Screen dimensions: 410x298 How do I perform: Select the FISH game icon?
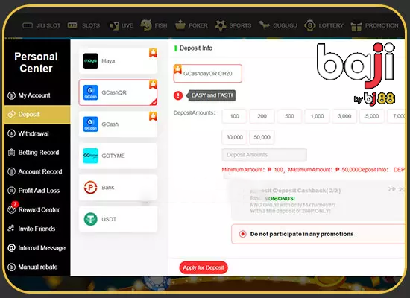coord(146,25)
